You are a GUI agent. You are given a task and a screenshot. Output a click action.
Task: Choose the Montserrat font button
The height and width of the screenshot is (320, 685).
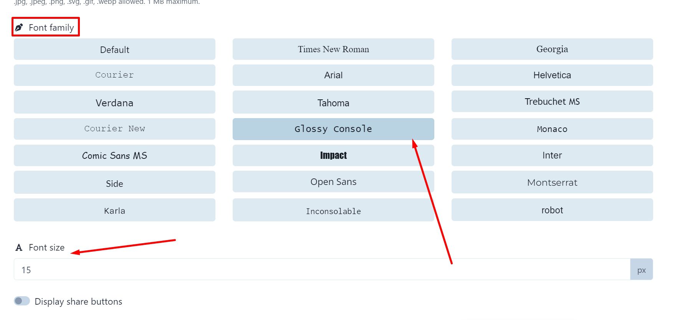[552, 182]
